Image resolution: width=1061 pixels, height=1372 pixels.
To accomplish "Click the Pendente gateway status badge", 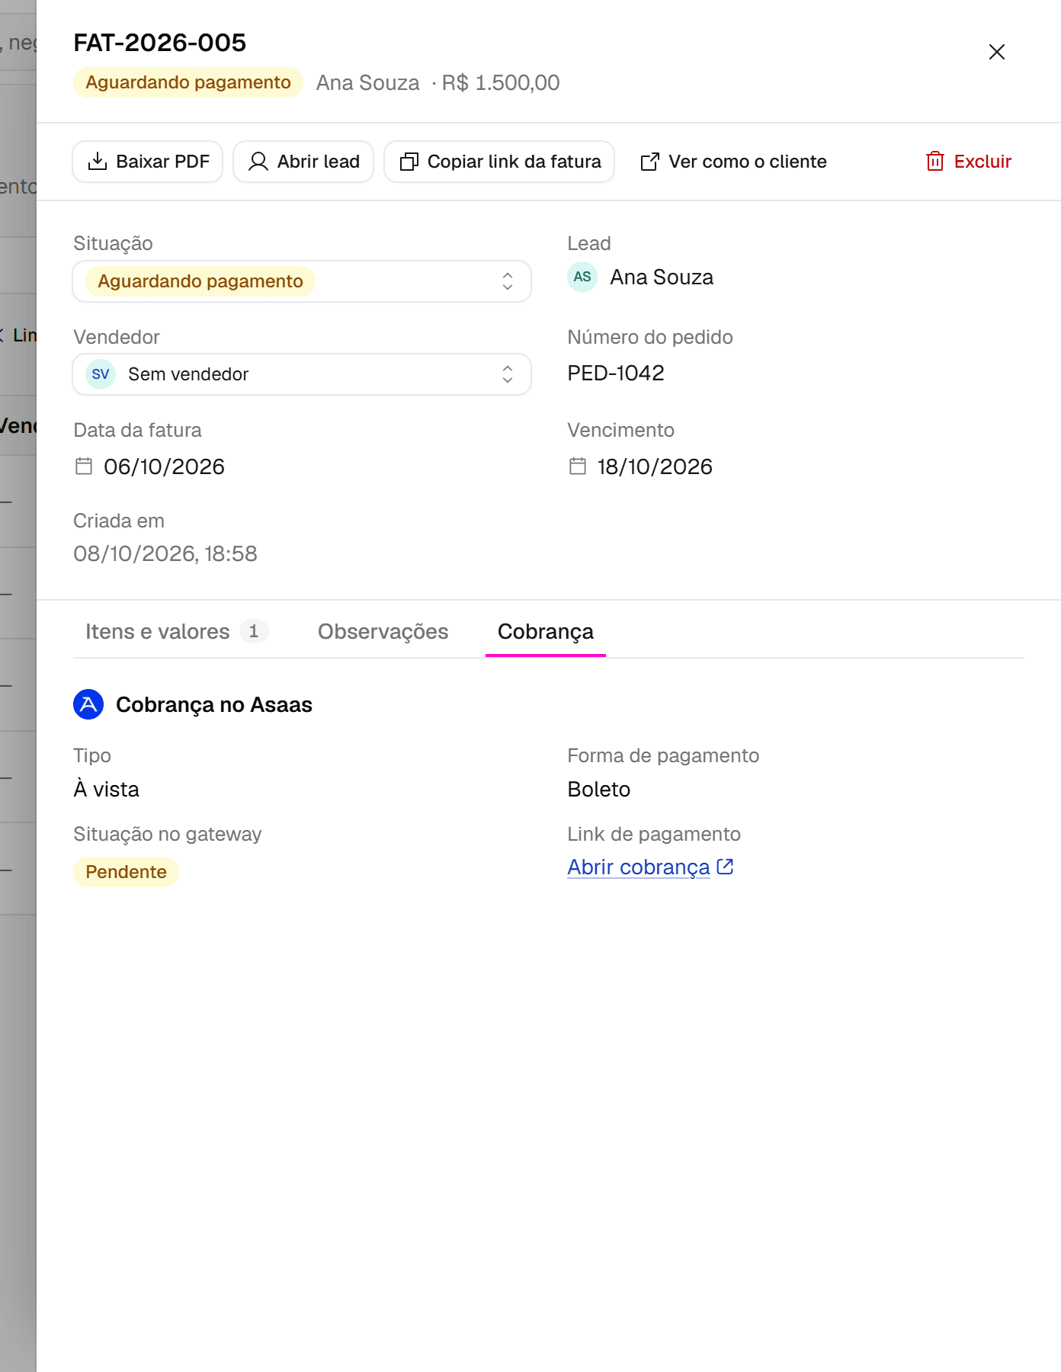I will coord(126,872).
